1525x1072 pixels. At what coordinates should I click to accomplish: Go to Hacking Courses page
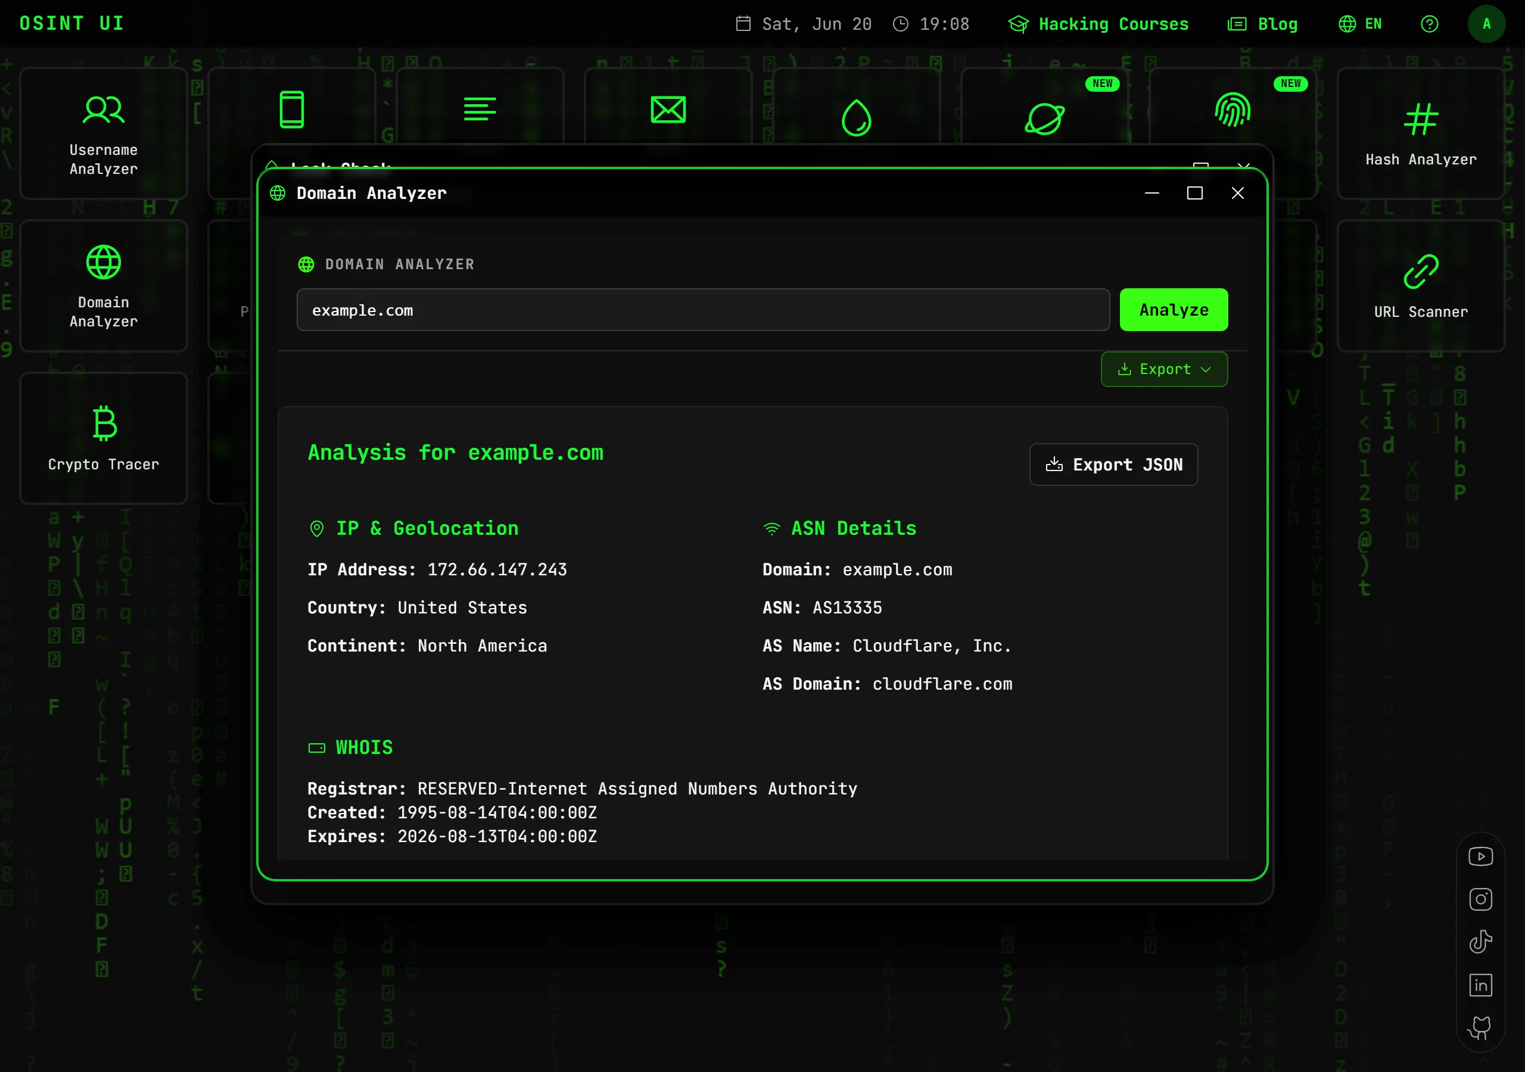[1098, 24]
